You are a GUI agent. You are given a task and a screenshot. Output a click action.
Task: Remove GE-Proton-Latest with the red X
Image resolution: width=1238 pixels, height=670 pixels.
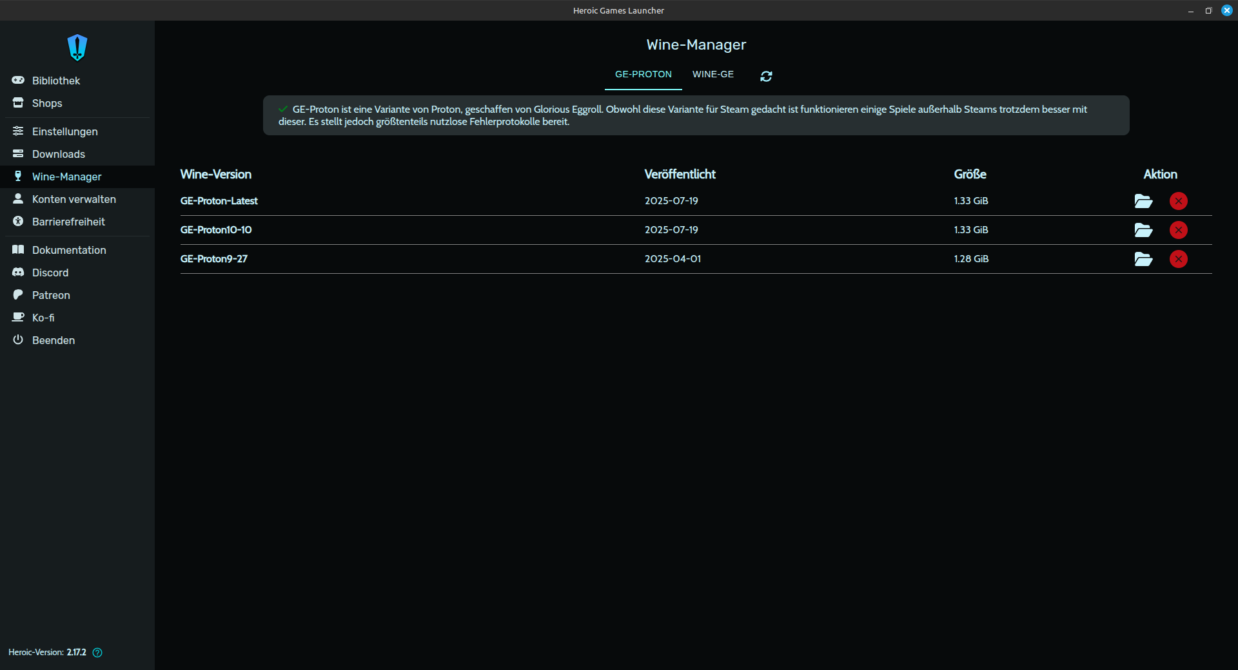(1179, 201)
